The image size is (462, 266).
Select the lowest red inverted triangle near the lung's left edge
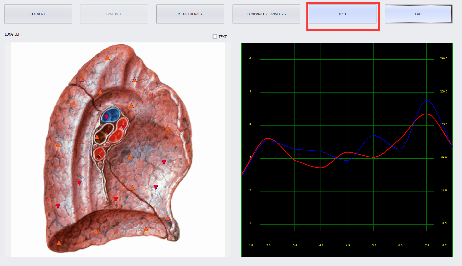point(58,206)
